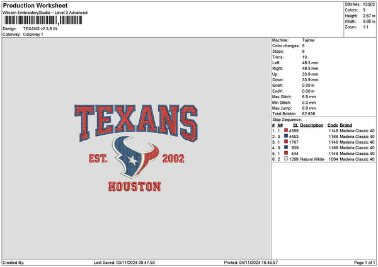The width and height of the screenshot is (378, 267).
Task: Click the Left value '48.3 mm'
Action: 310,63
